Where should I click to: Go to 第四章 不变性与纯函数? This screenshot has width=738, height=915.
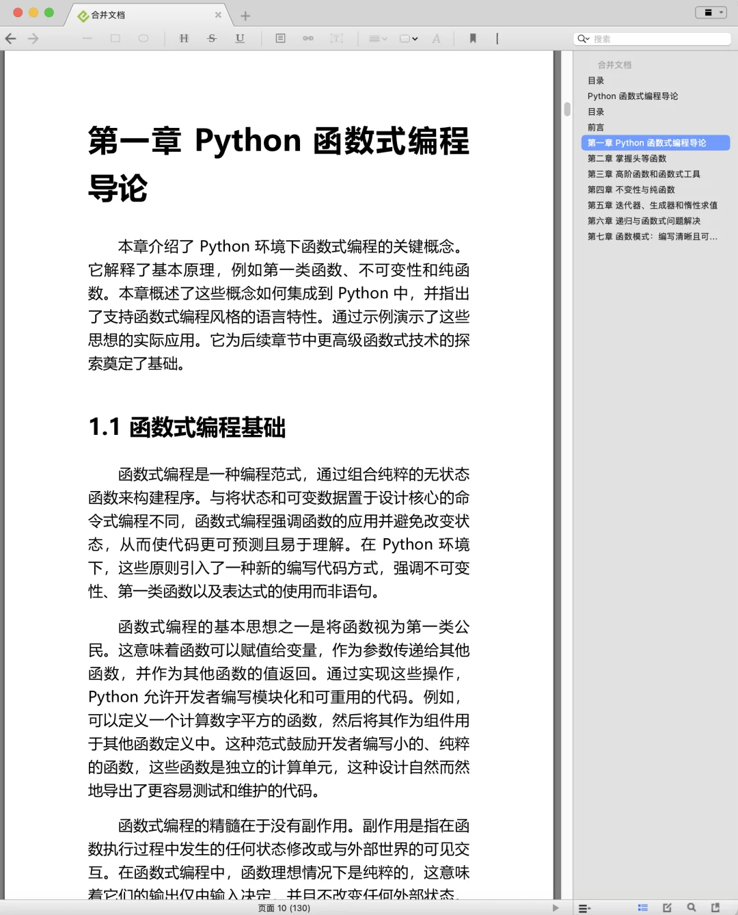pos(631,190)
